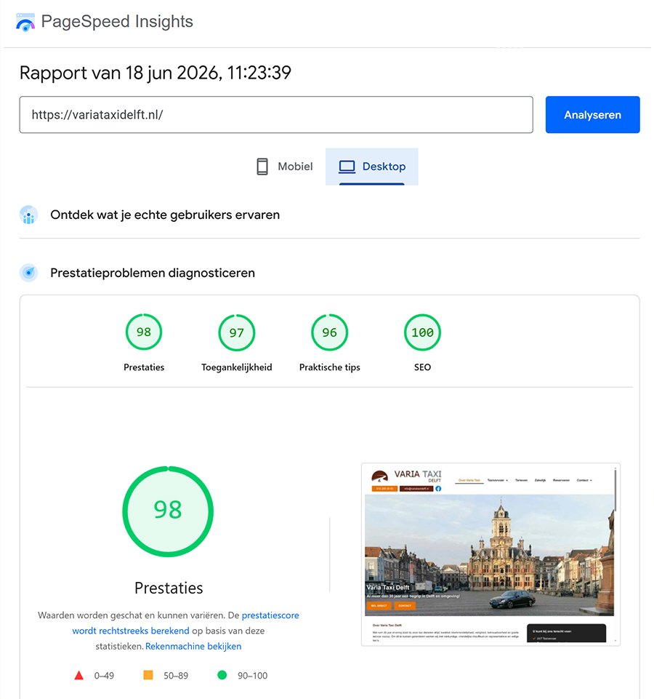The width and height of the screenshot is (654, 699).
Task: Click the diagnose performance radar icon
Action: pos(28,272)
